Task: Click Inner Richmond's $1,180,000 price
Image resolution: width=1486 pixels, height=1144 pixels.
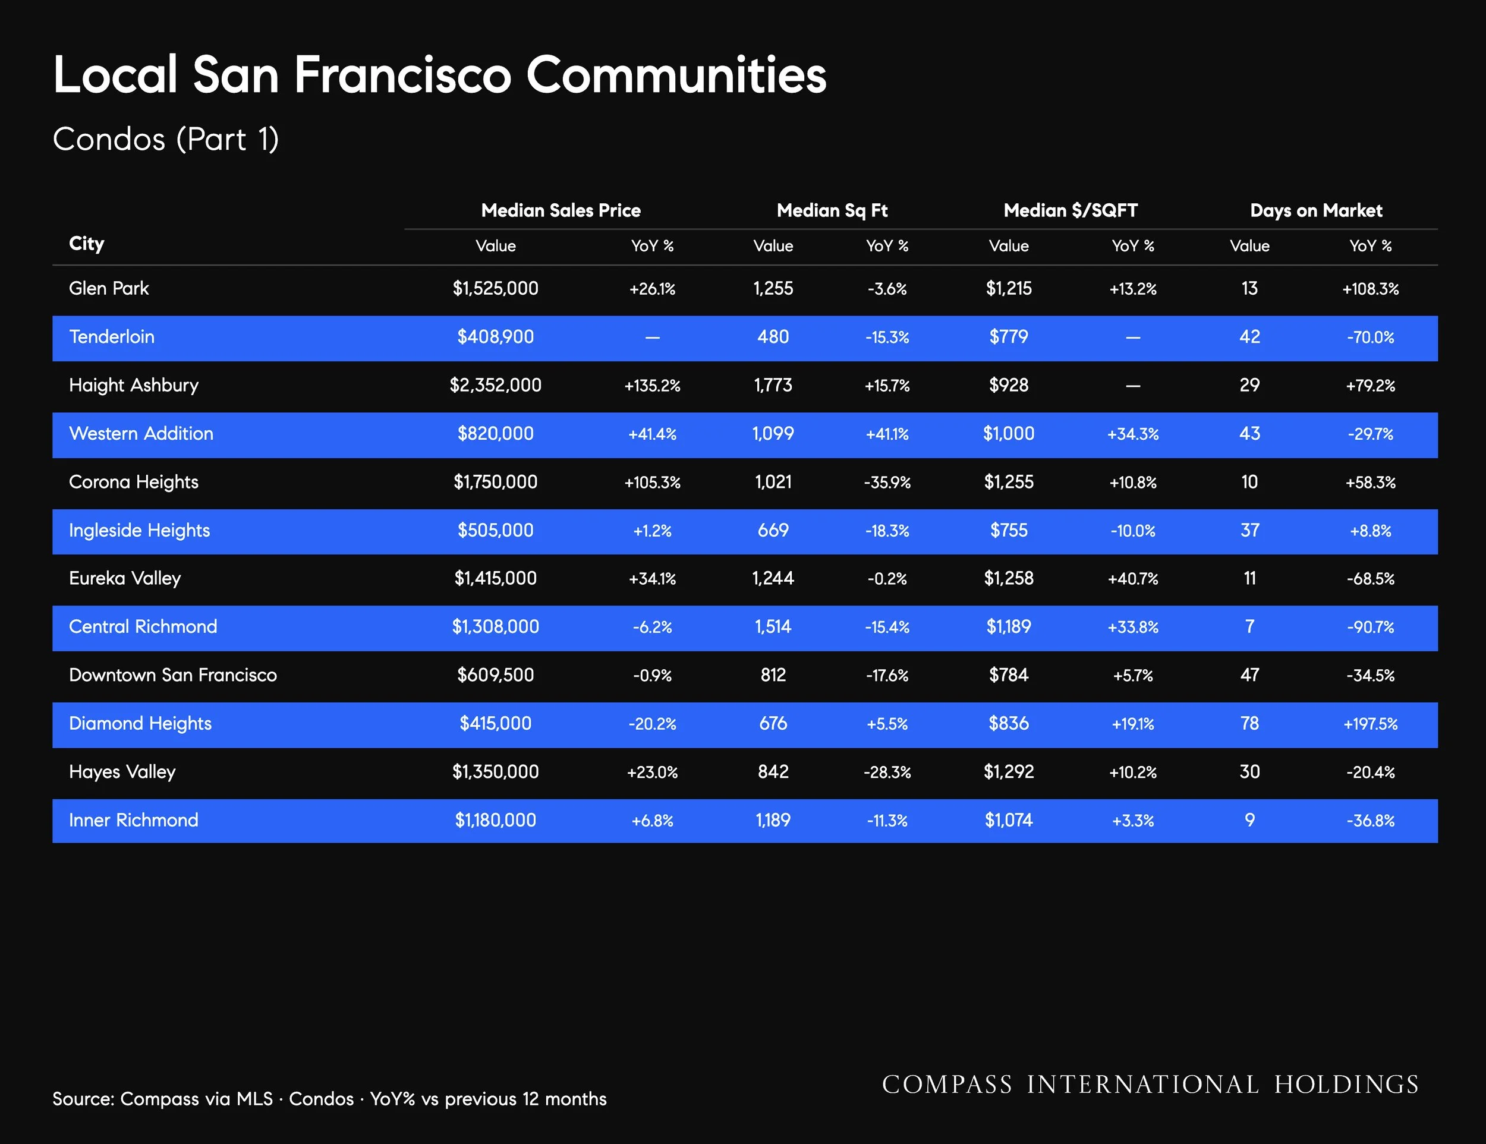Action: [x=495, y=820]
